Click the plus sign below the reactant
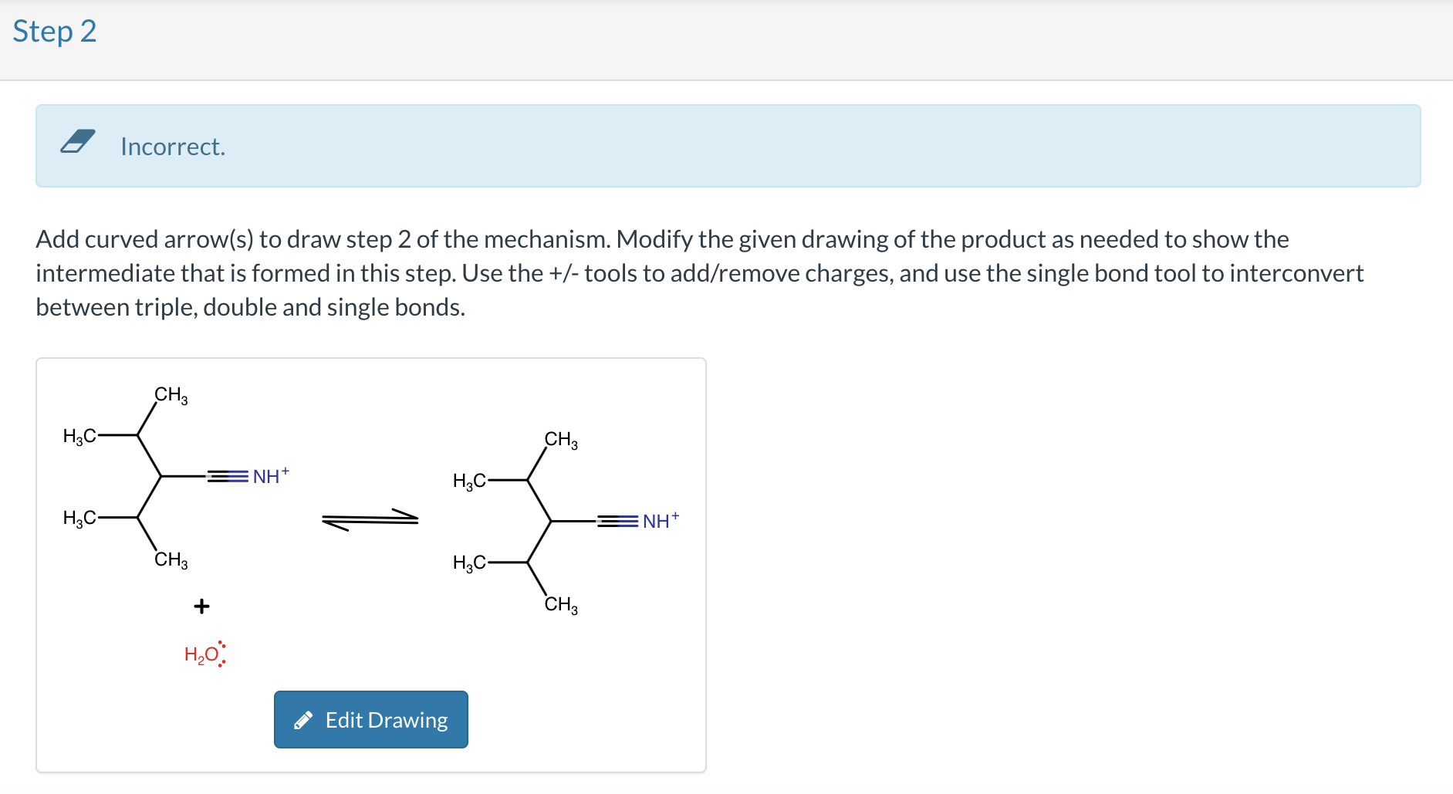The width and height of the screenshot is (1453, 794). click(x=201, y=606)
